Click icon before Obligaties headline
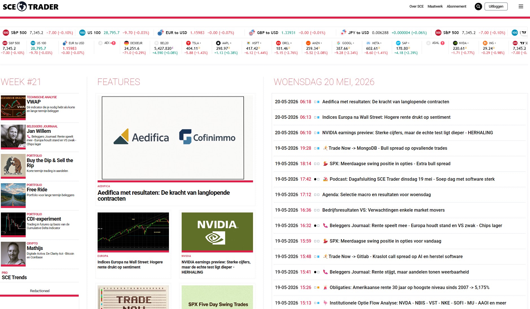The width and height of the screenshot is (530, 309). pyautogui.click(x=325, y=287)
